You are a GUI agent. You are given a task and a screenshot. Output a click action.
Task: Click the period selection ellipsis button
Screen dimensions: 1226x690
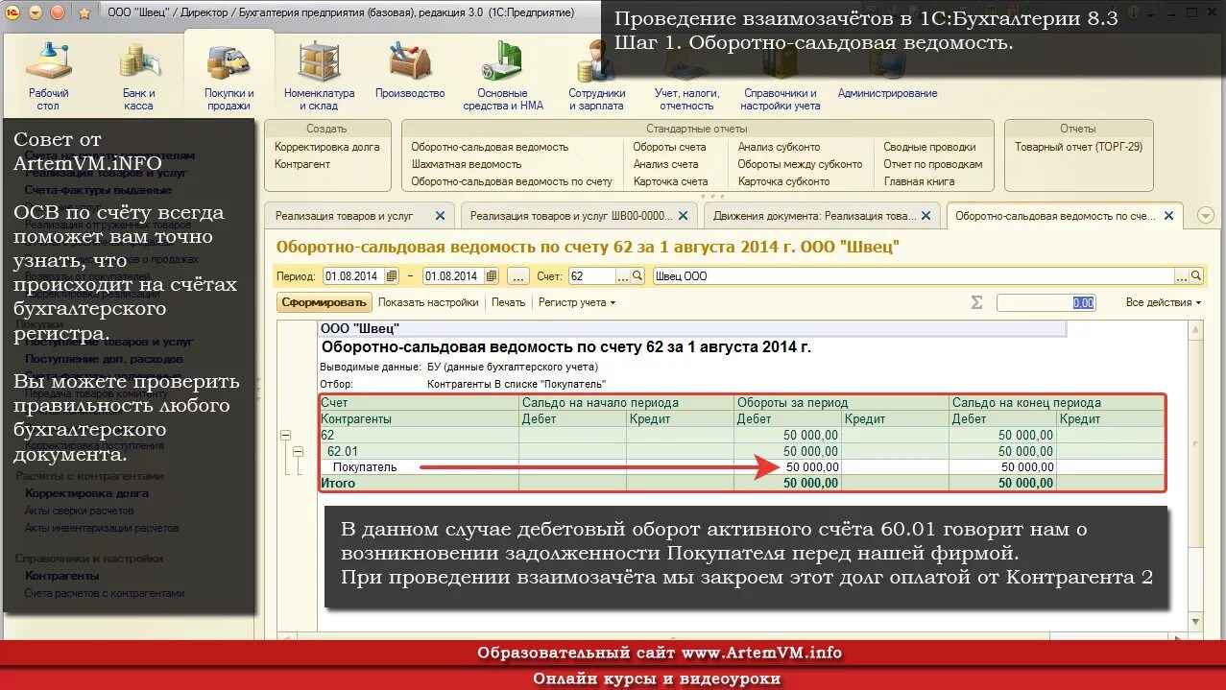point(518,276)
